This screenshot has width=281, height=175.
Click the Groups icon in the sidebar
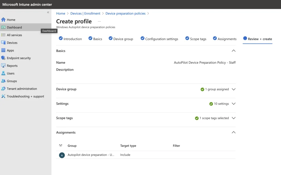[x=3, y=81]
